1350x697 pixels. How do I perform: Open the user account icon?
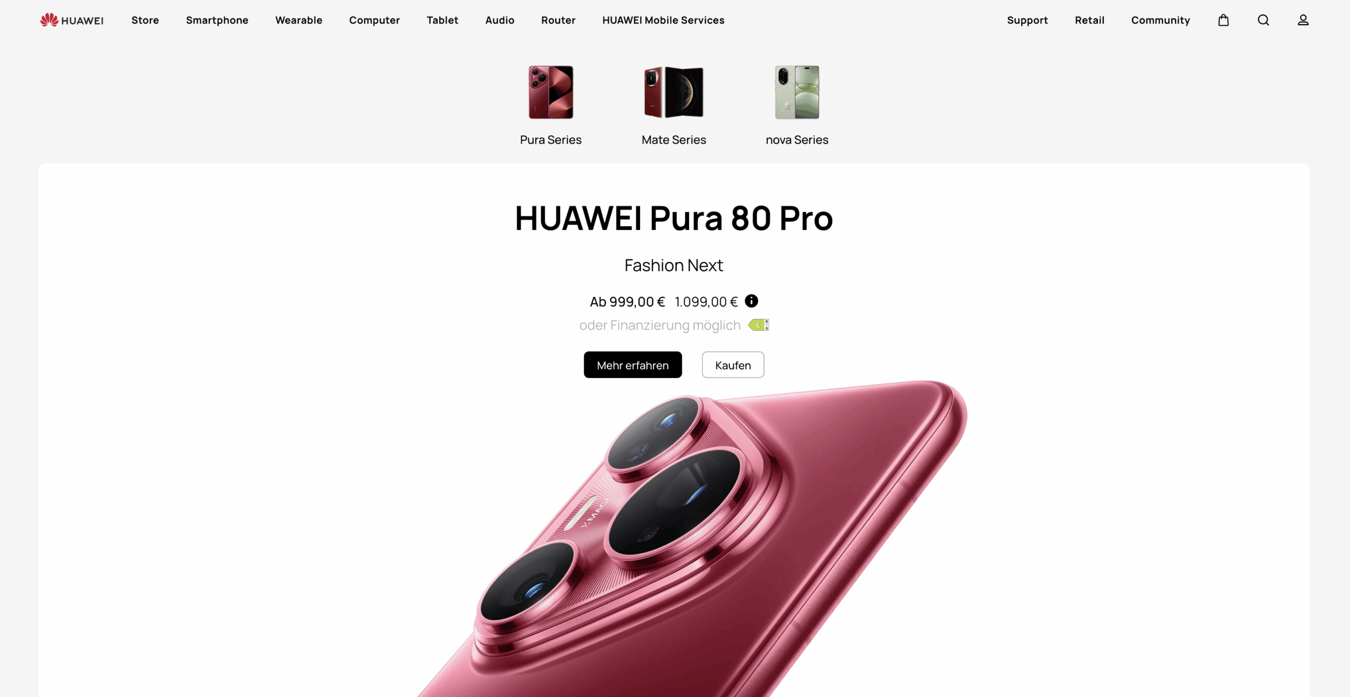click(x=1303, y=20)
